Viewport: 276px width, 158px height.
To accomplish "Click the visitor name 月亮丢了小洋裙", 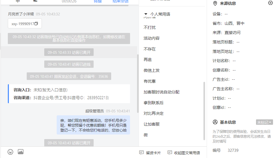I will click(21, 14).
